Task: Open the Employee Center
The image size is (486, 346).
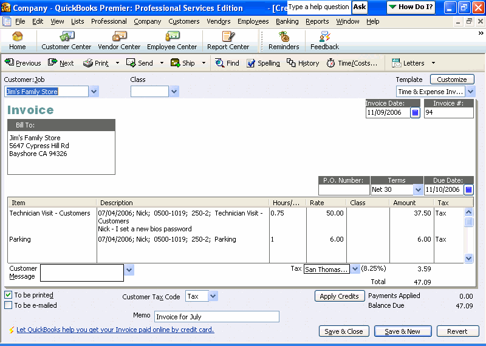Action: click(172, 41)
